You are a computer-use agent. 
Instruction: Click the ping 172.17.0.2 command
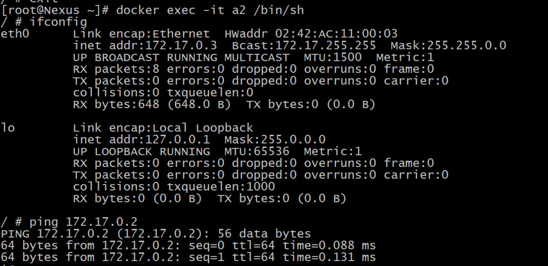pyautogui.click(x=83, y=222)
